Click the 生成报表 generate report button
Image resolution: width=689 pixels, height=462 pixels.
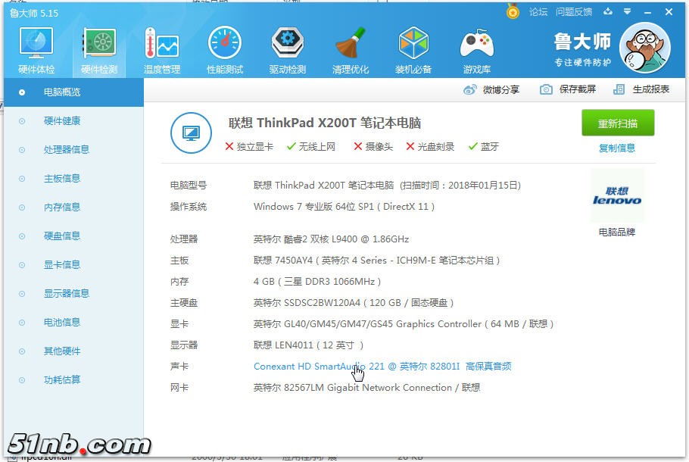click(641, 89)
